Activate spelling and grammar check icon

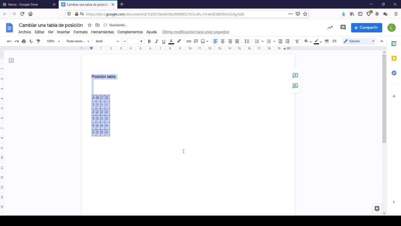[x=31, y=41]
